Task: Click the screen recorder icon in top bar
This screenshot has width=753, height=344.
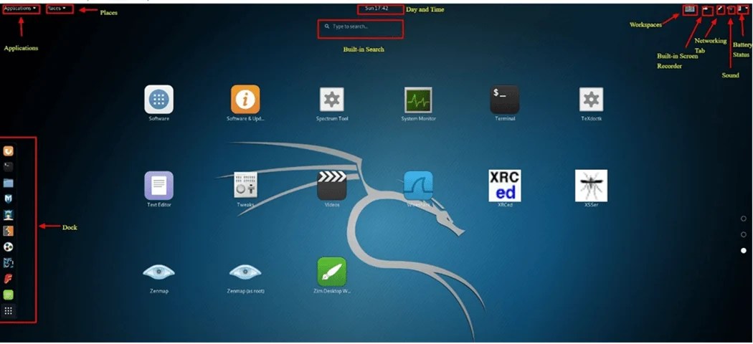Action: click(707, 9)
